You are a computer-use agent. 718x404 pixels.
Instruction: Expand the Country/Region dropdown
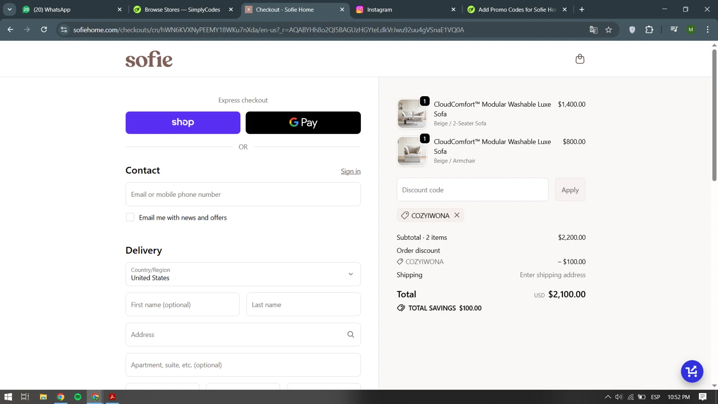click(243, 274)
